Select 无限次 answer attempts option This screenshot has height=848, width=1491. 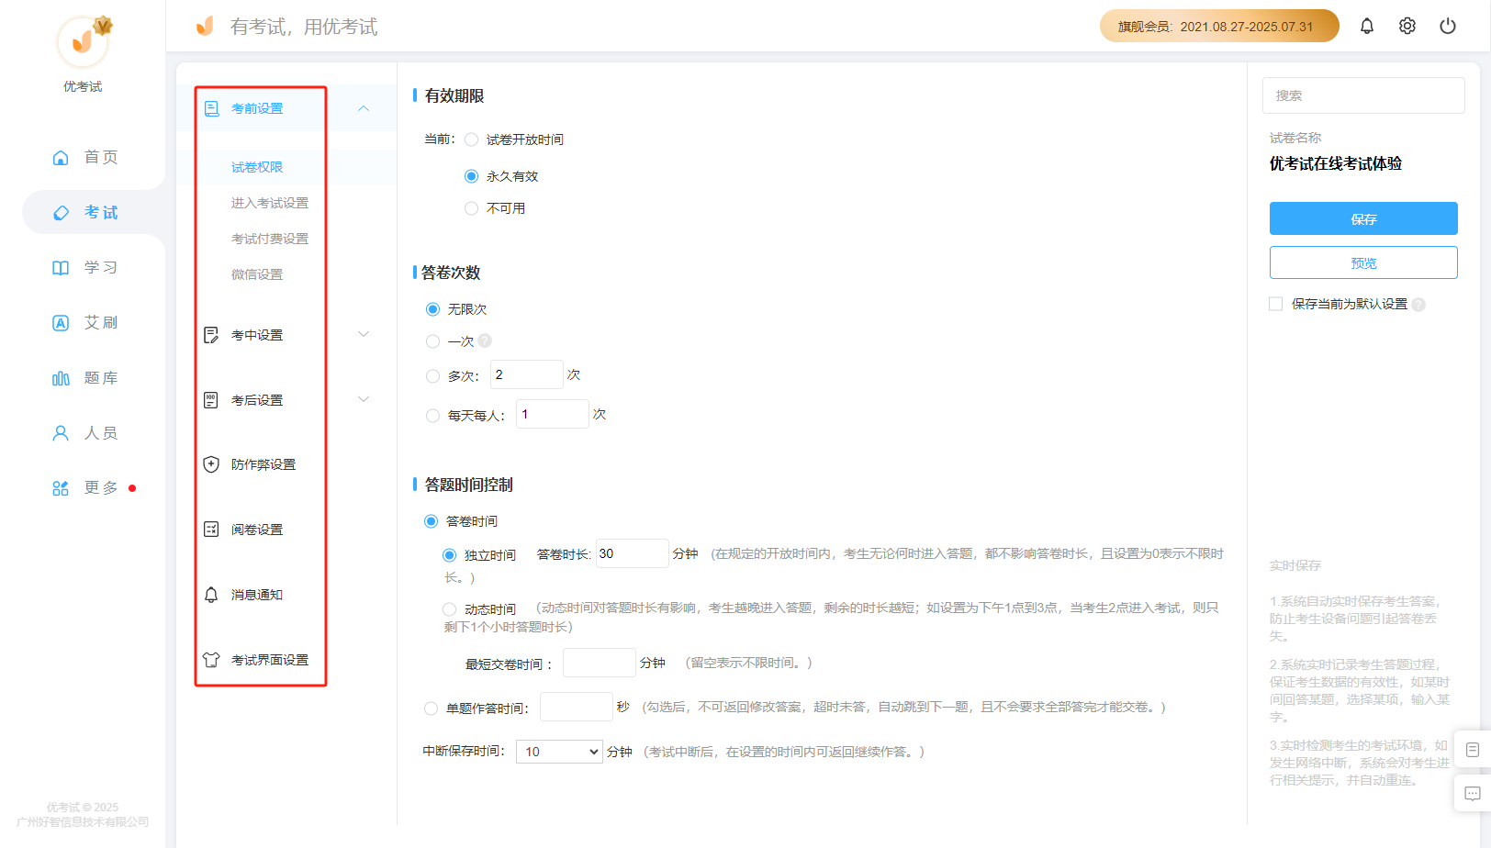432,309
